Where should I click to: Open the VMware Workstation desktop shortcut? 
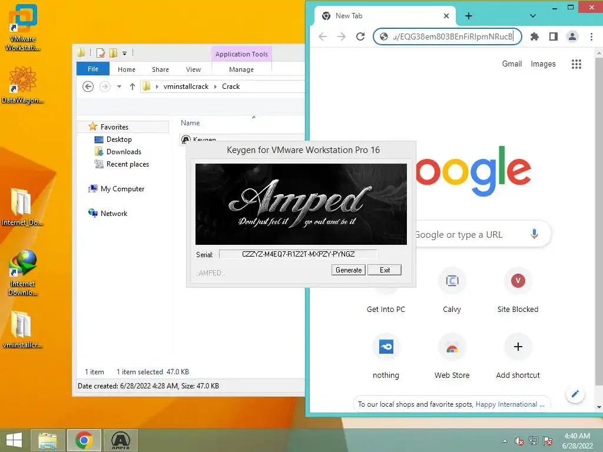tap(23, 27)
